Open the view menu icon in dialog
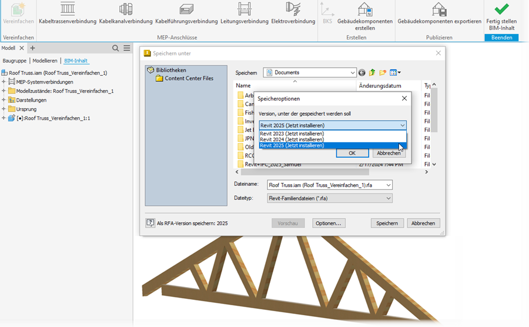Viewport: 529px width, 327px height. pos(395,72)
